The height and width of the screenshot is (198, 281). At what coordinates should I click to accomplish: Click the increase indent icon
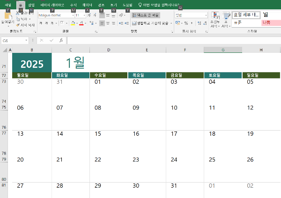pos(127,23)
